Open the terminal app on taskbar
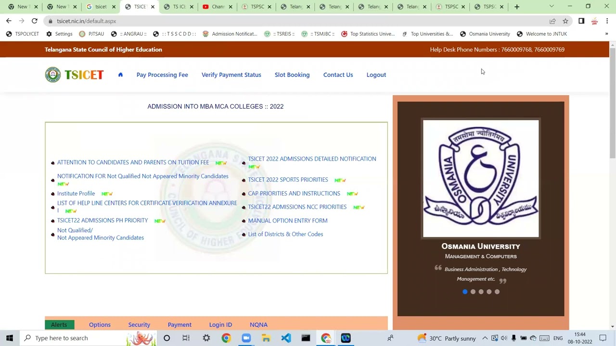Screen dimensions: 616x346 (x=306, y=338)
